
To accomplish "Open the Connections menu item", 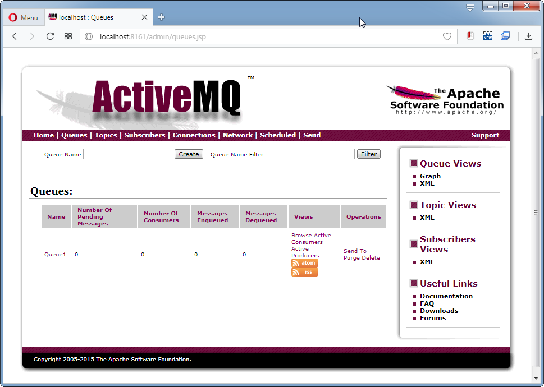I will (x=194, y=135).
